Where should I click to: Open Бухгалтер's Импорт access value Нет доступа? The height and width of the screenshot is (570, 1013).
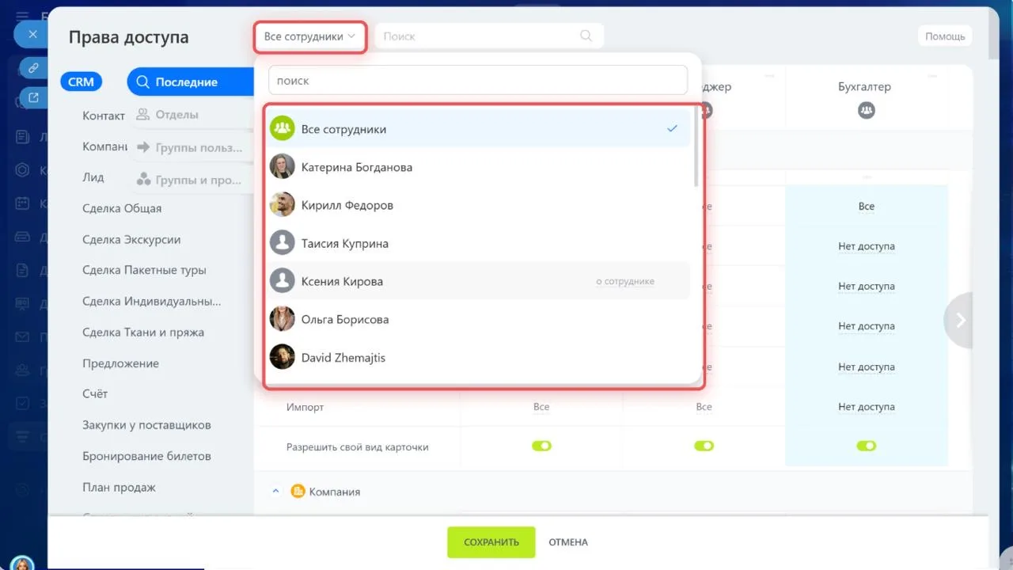866,407
